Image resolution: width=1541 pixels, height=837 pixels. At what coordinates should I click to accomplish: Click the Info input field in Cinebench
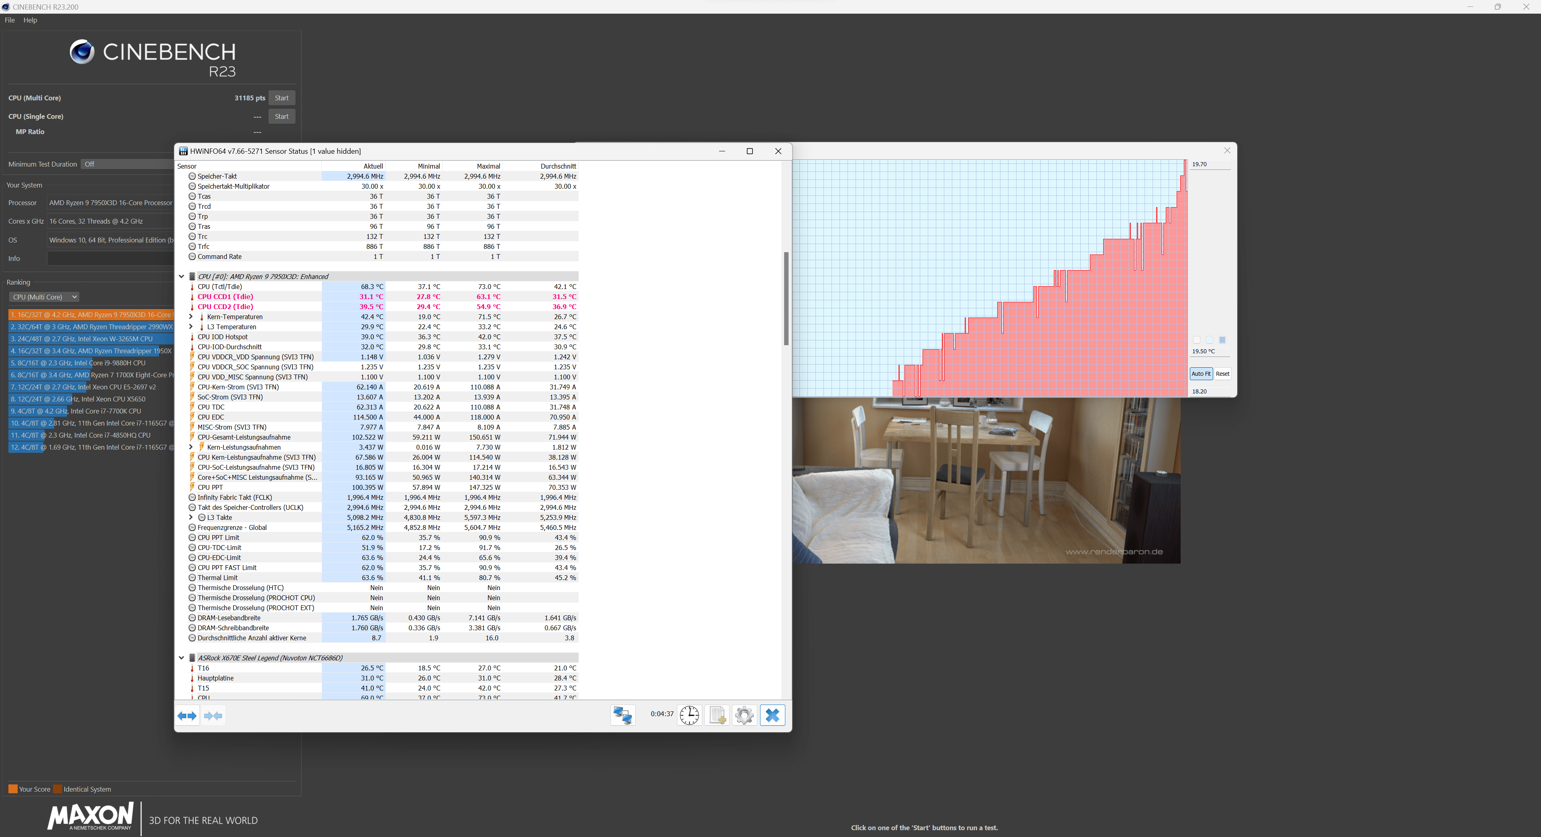pyautogui.click(x=111, y=259)
